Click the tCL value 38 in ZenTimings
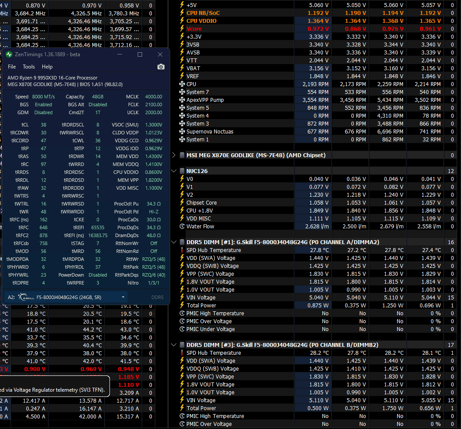Image resolution: width=461 pixels, height=429 pixels. (x=44, y=125)
